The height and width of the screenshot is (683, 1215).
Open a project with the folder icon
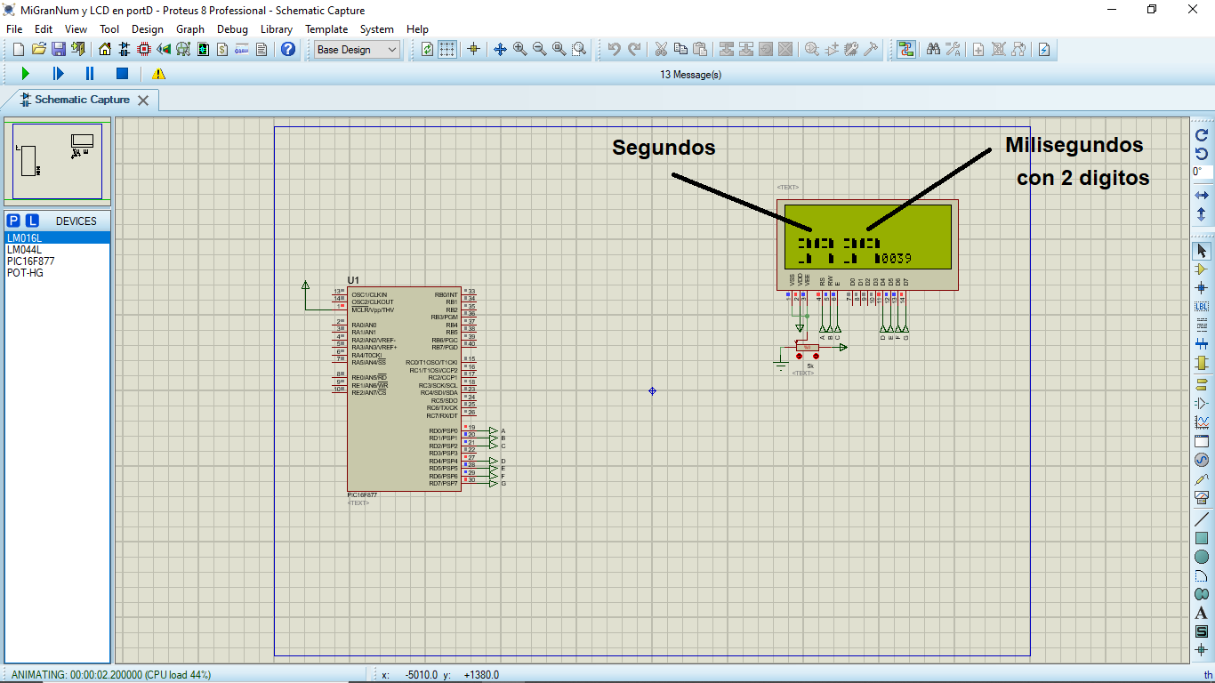tap(38, 50)
